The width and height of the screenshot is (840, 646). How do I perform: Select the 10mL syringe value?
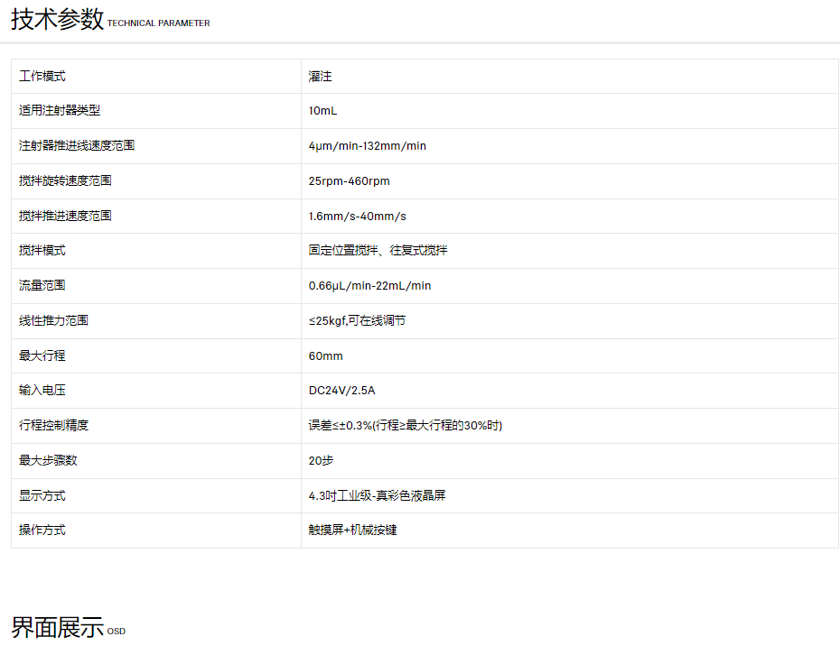[322, 111]
